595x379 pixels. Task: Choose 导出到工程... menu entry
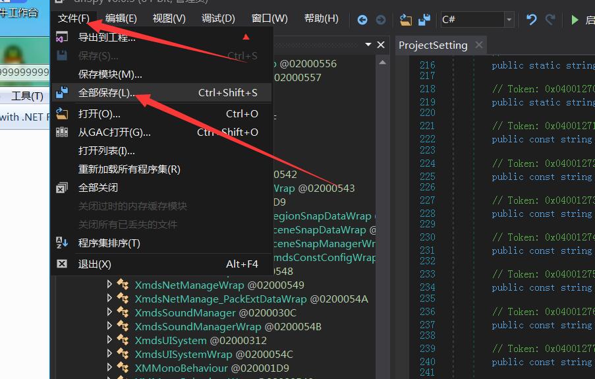pos(107,38)
